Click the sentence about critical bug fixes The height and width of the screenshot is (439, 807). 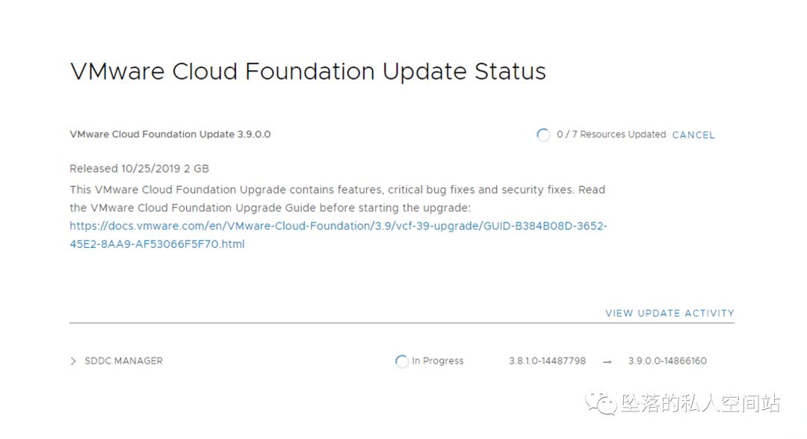tap(321, 190)
